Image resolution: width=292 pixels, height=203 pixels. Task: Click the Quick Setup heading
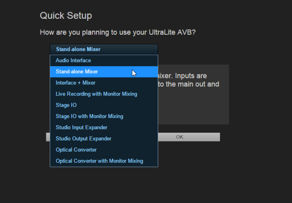[66, 16]
